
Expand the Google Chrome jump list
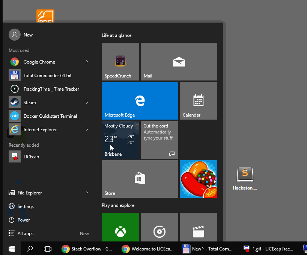[x=87, y=62]
